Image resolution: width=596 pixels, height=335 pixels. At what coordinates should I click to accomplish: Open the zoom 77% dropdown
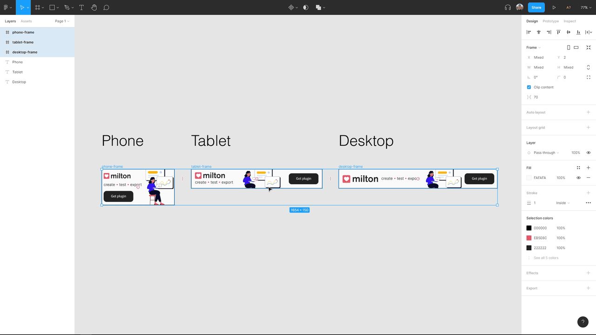pyautogui.click(x=586, y=7)
